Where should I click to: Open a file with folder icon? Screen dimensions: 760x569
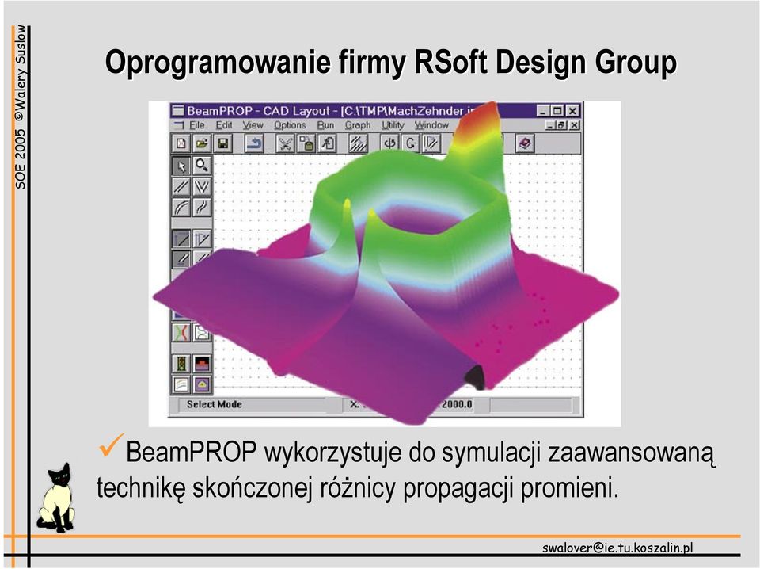click(202, 143)
